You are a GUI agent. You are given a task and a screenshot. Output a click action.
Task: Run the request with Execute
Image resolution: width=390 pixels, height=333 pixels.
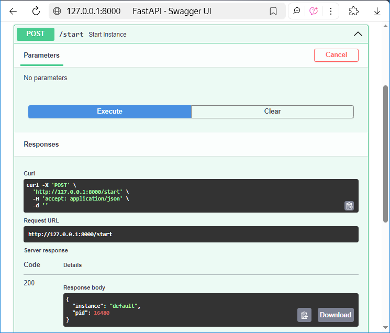tap(110, 112)
